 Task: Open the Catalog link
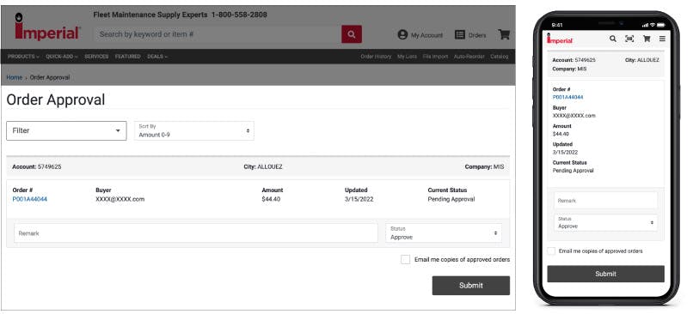tap(499, 57)
